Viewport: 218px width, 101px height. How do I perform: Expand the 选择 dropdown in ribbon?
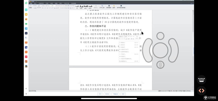tap(114, 7)
